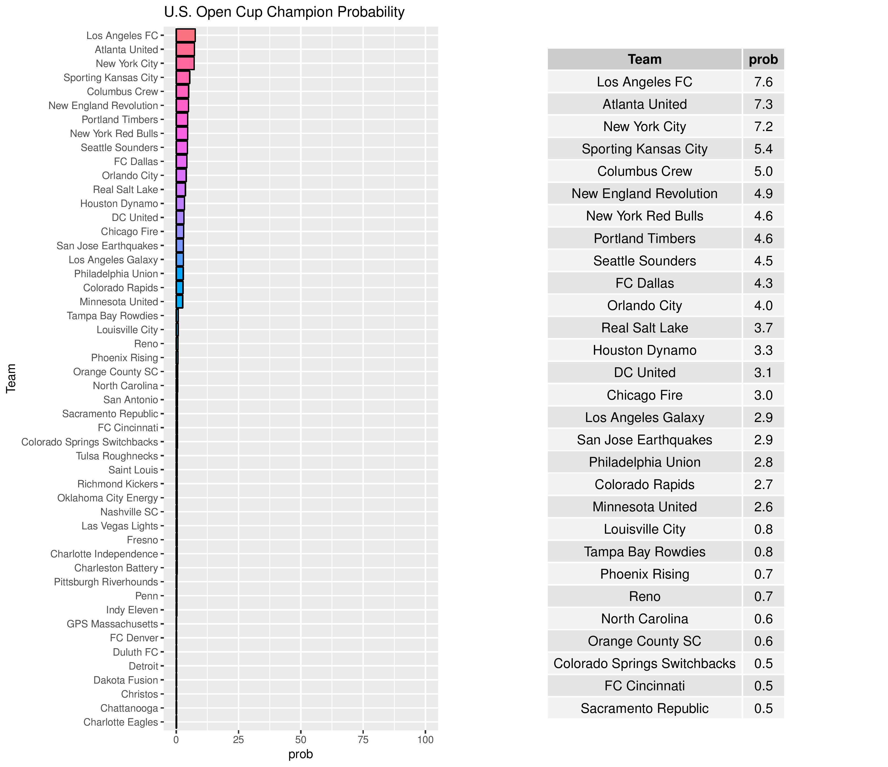This screenshot has height=767, width=888.
Task: Click the 'Team' table column header
Action: click(644, 59)
